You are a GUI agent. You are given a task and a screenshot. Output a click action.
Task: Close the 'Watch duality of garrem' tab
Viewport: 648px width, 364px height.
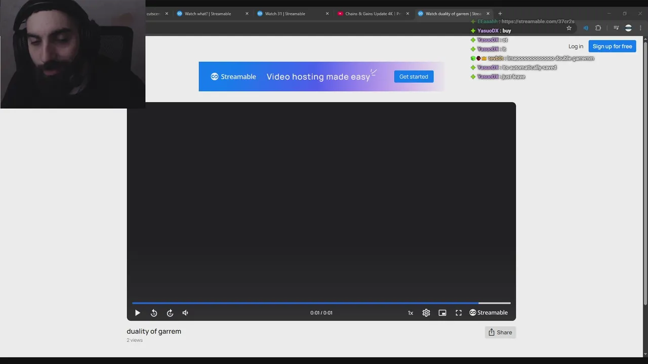(488, 14)
